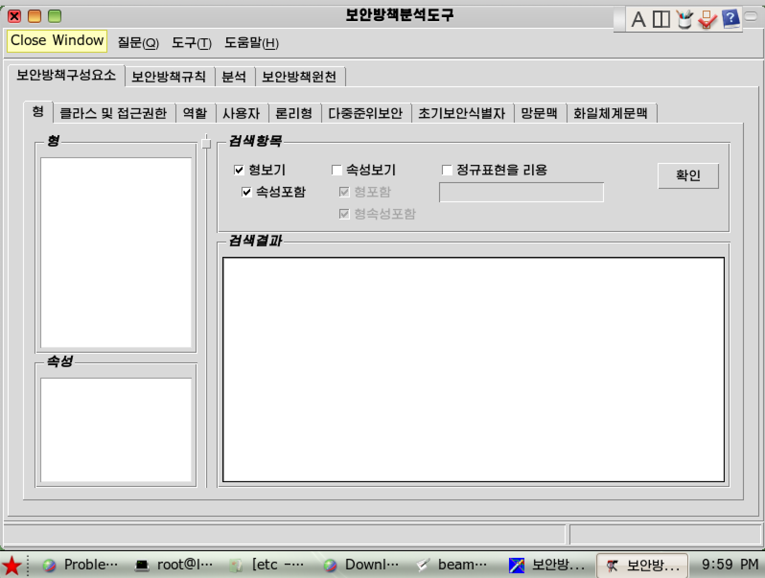Switch to the [etc -… taskbar item
Viewport: 765px width, 578px height.
(x=267, y=565)
